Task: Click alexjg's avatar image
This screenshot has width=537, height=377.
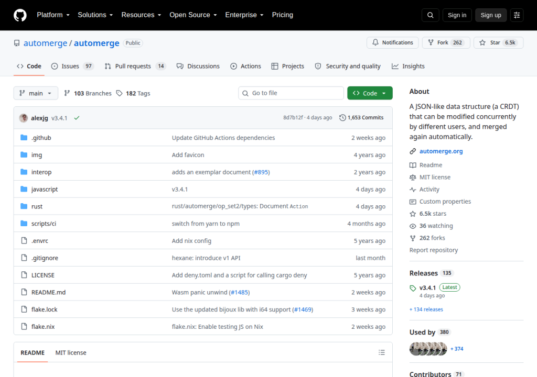Action: [x=24, y=118]
